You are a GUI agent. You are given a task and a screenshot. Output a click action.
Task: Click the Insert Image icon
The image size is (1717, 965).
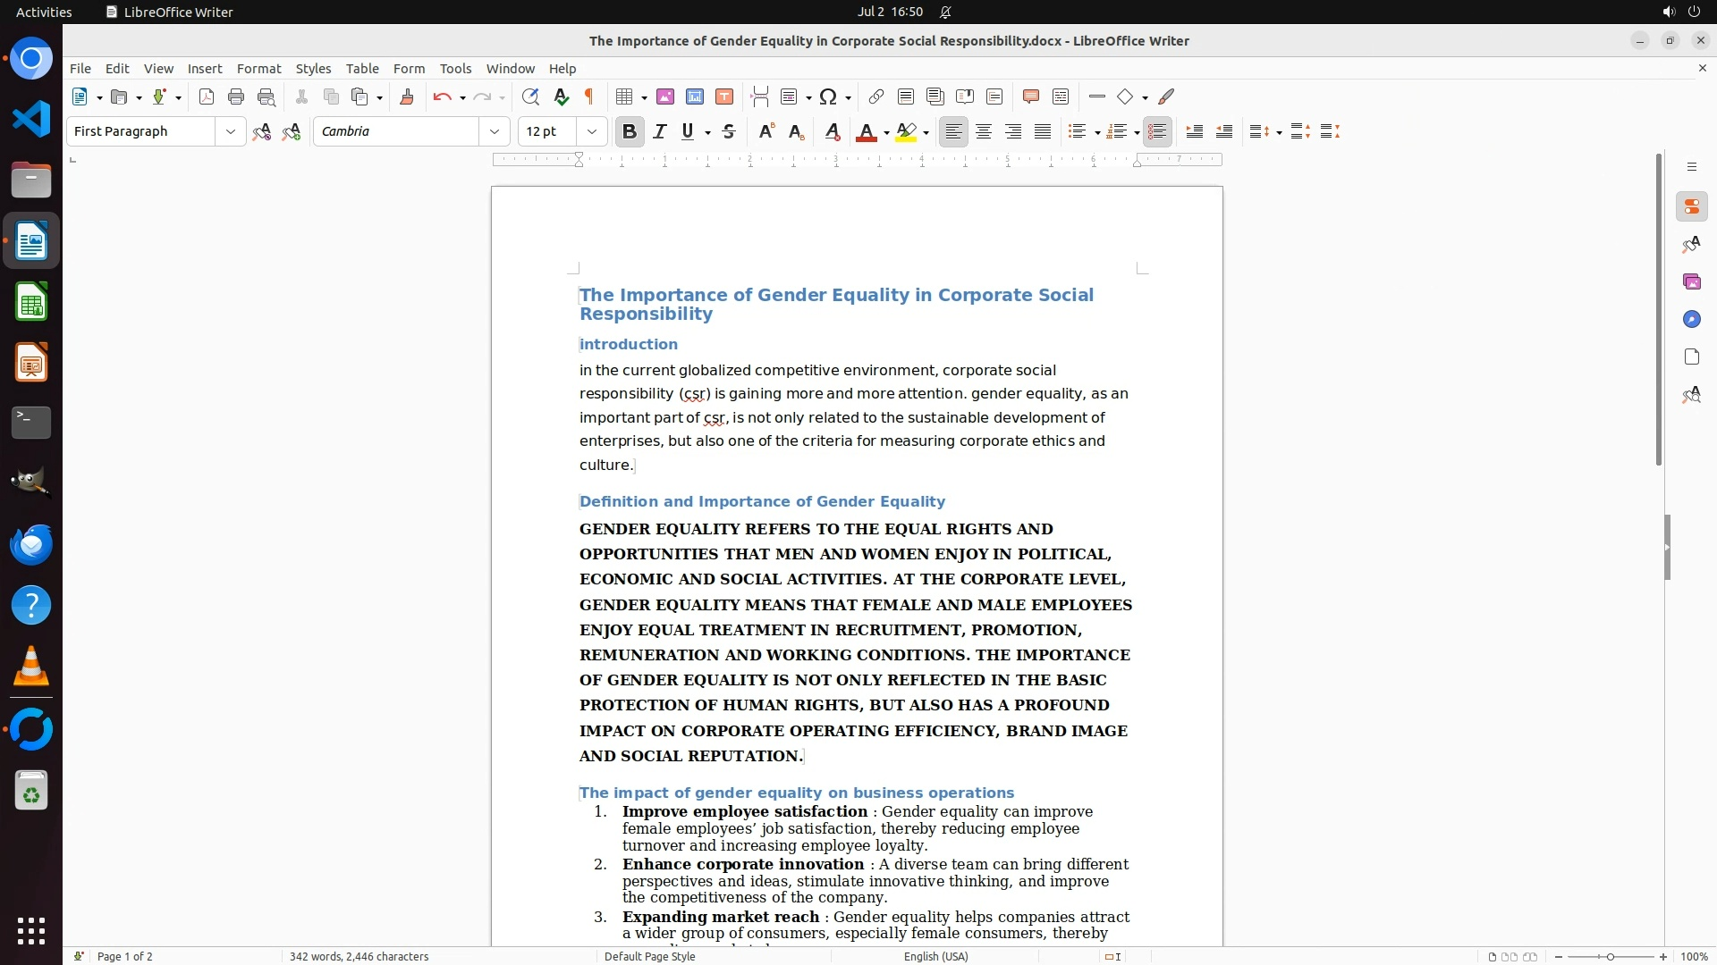pyautogui.click(x=665, y=96)
